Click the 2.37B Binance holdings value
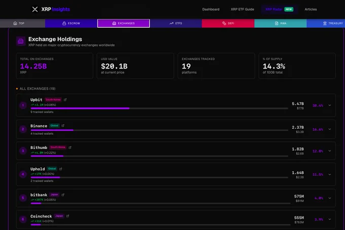 click(x=298, y=127)
